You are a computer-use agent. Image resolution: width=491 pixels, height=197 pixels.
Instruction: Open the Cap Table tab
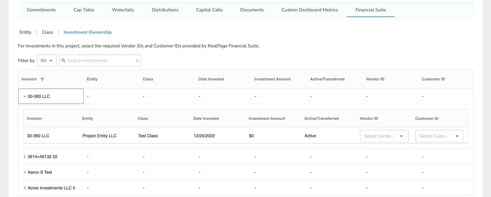[84, 10]
